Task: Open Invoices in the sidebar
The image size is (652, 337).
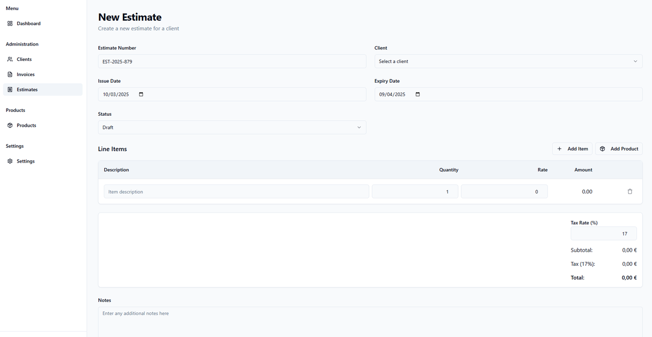Action: pyautogui.click(x=43, y=74)
